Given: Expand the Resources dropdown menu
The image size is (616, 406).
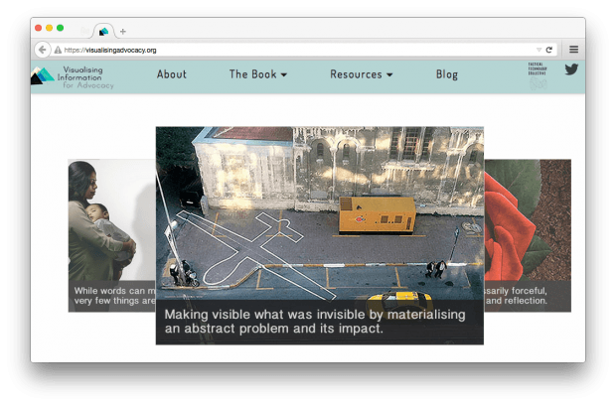Looking at the screenshot, I should (361, 74).
